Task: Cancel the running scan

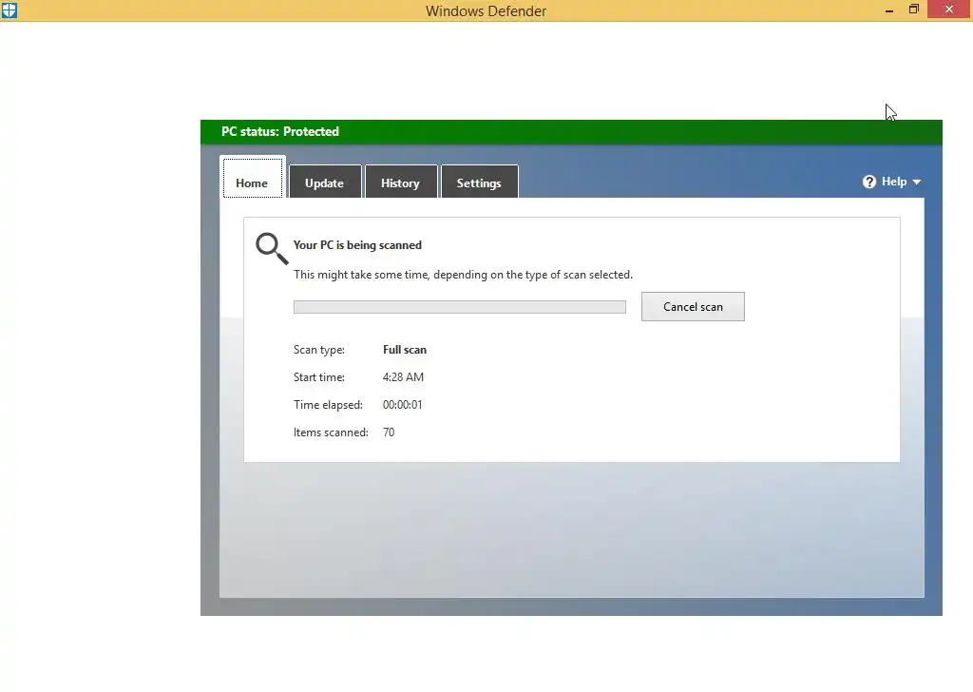Action: (x=693, y=307)
